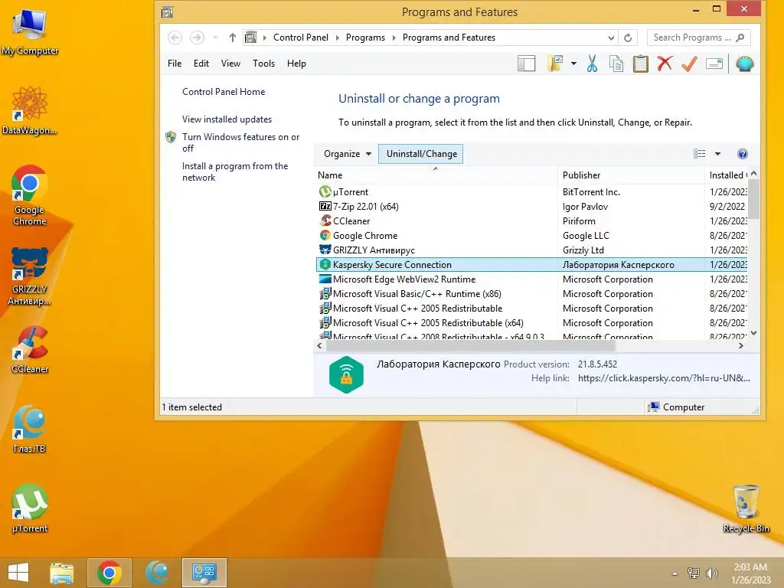
Task: Click the search magnifier icon
Action: [740, 38]
